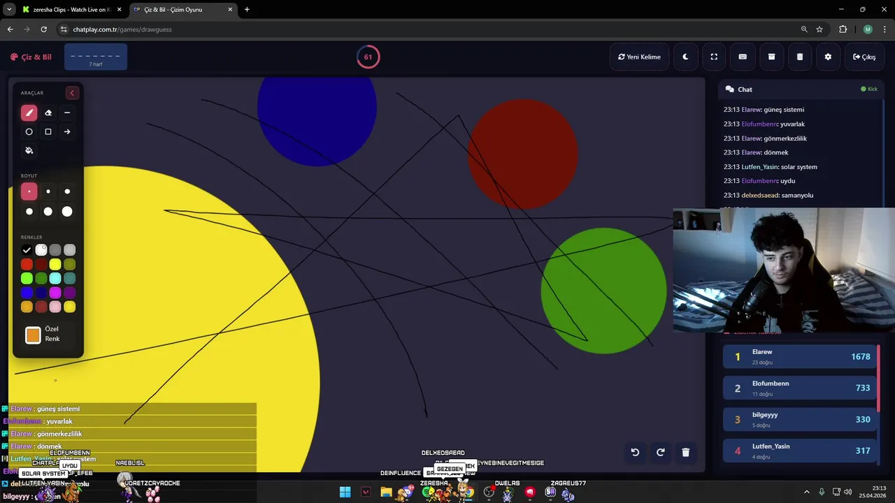Open the browser profile avatar
Viewport: 895px width, 503px height.
(x=868, y=29)
